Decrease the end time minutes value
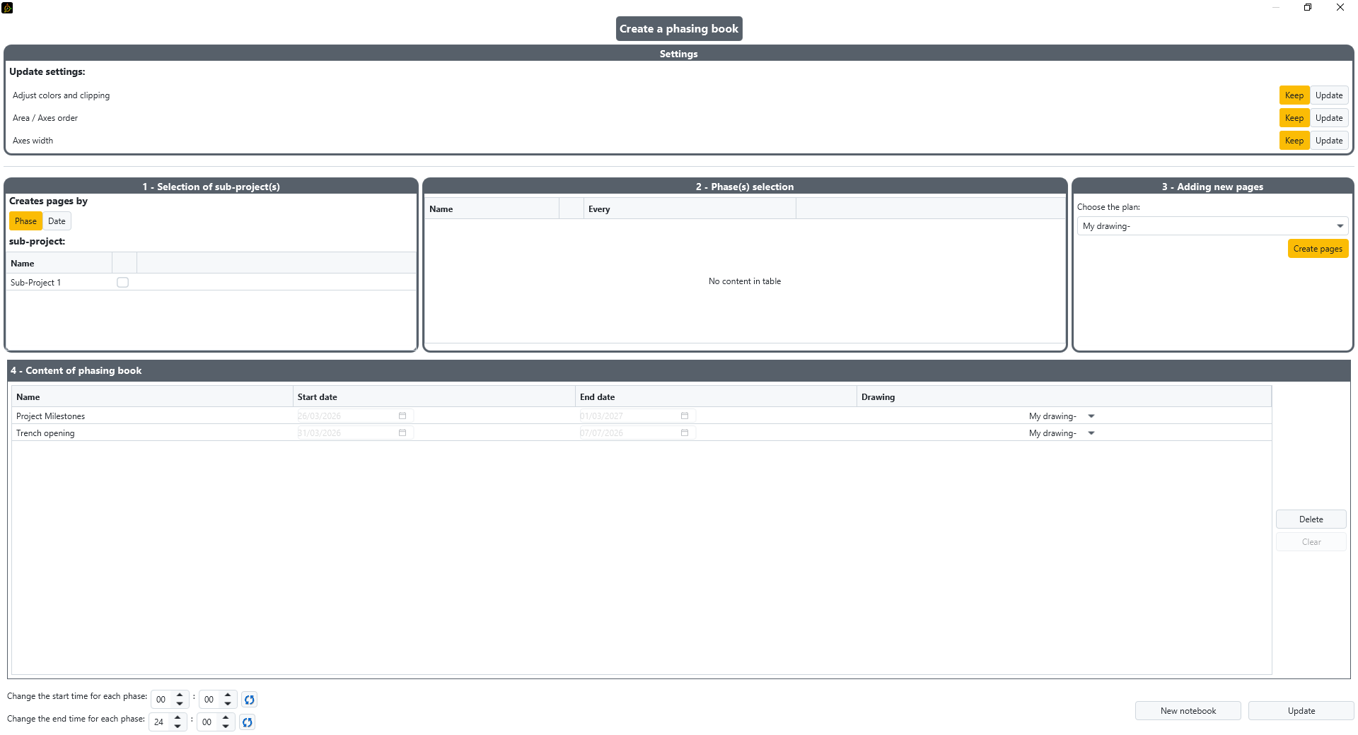This screenshot has height=735, width=1358. (226, 727)
